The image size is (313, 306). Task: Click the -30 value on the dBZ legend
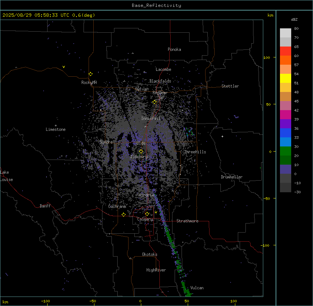click(297, 192)
